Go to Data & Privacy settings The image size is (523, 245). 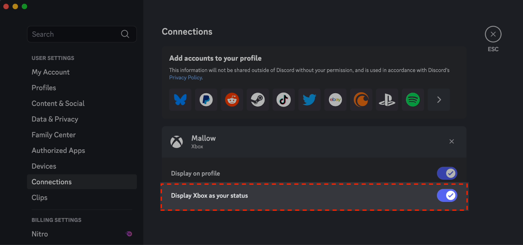pos(55,119)
